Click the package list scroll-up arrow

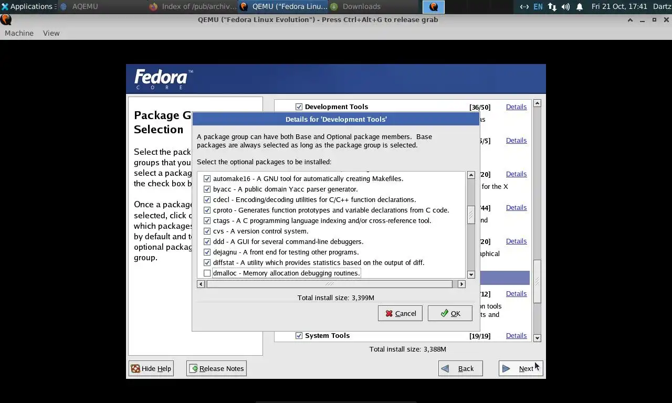coord(471,175)
